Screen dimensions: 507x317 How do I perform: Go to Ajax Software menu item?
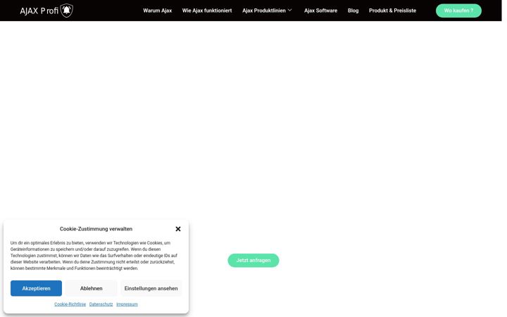[x=320, y=11]
